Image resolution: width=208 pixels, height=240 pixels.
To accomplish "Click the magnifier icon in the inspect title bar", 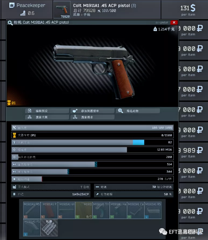I will (10, 23).
